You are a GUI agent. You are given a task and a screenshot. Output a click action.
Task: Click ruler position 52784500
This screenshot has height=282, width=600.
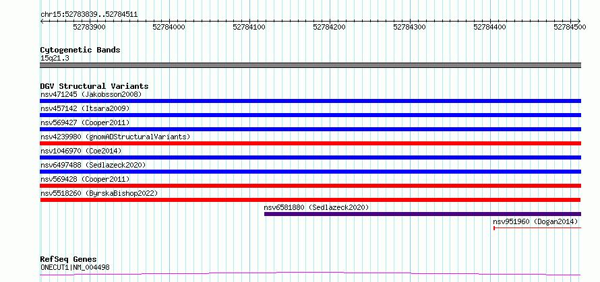[570, 27]
